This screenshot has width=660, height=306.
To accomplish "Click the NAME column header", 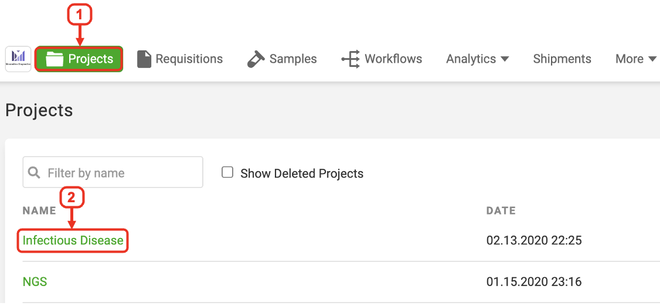I will click(39, 210).
